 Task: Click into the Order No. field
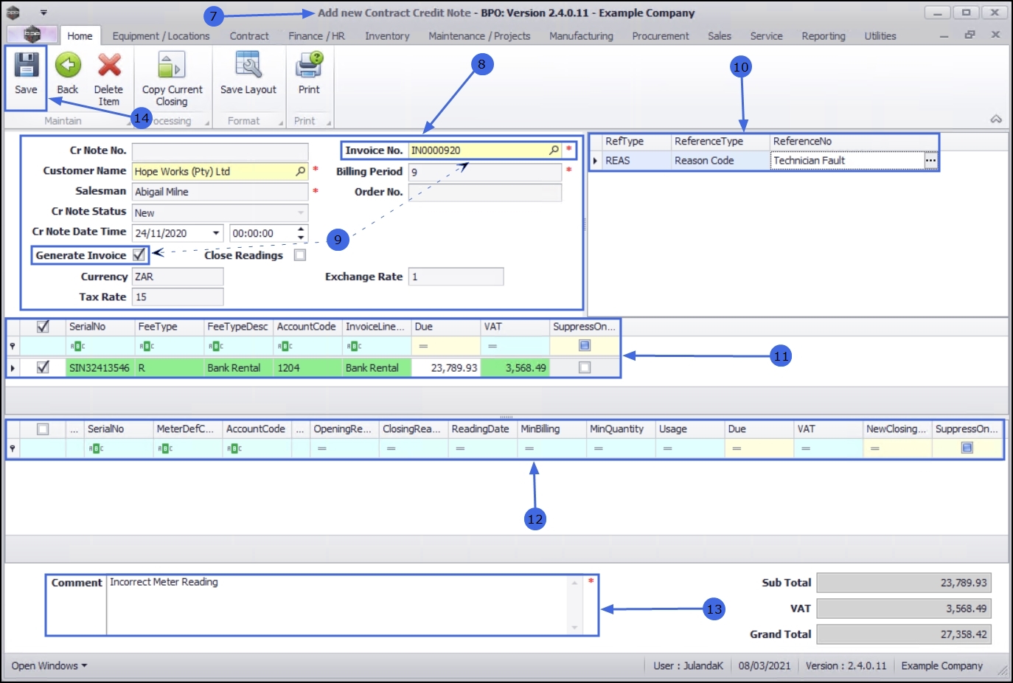pos(485,192)
